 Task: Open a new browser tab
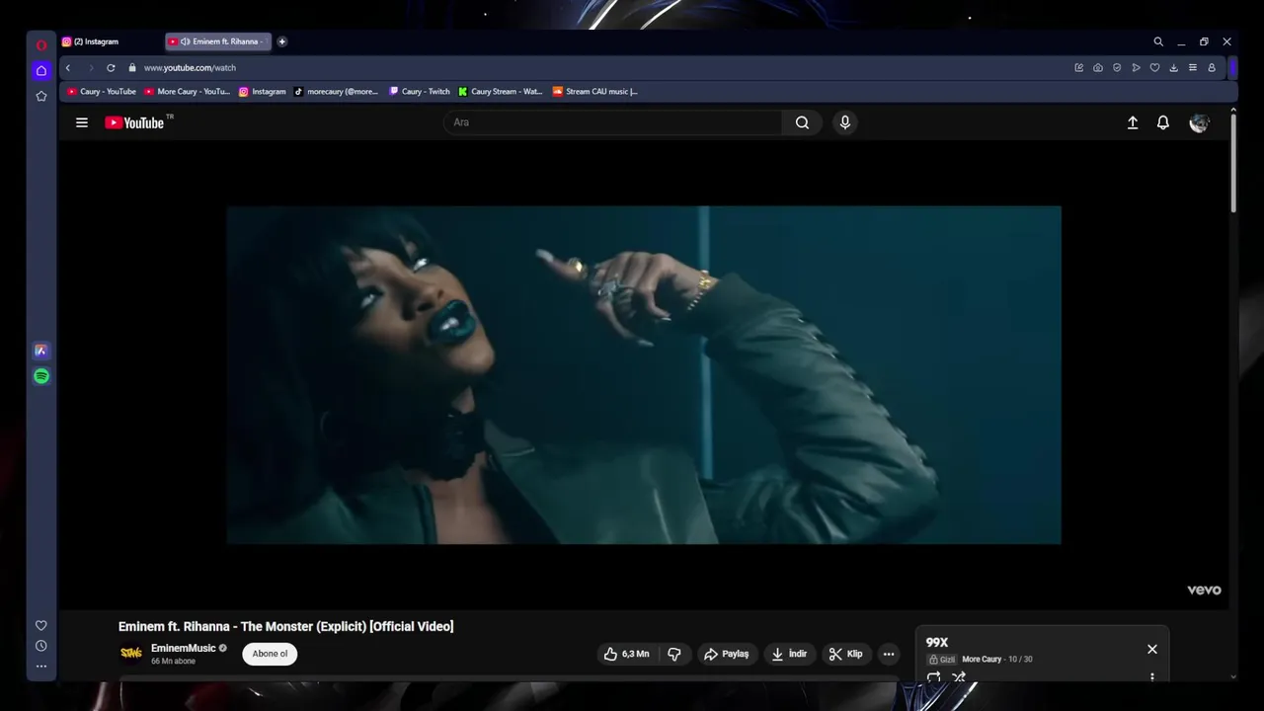[x=282, y=41]
